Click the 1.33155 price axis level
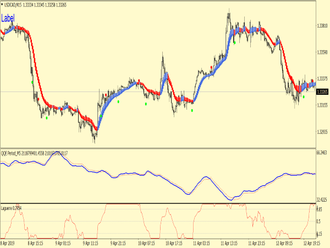330x248 pixels. pos(322,105)
